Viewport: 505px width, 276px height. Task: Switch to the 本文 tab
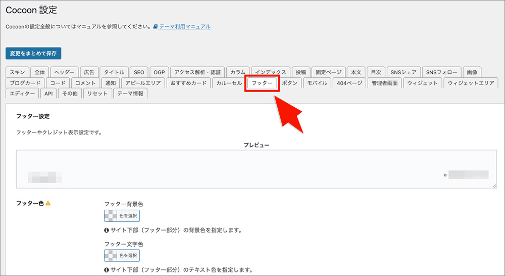[356, 72]
